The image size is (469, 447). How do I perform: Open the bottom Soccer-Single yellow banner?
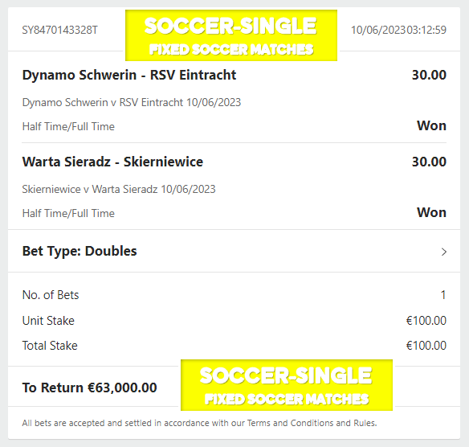pos(287,385)
